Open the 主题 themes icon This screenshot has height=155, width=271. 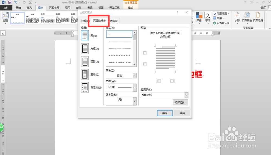tap(5, 17)
